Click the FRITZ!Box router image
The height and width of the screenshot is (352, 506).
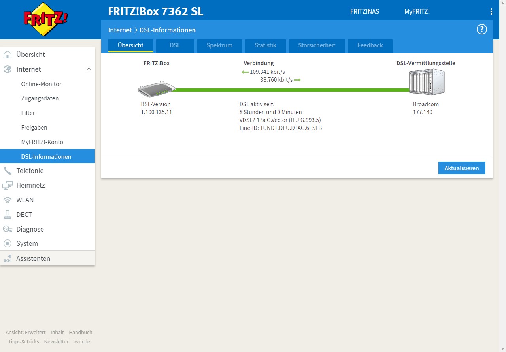157,89
